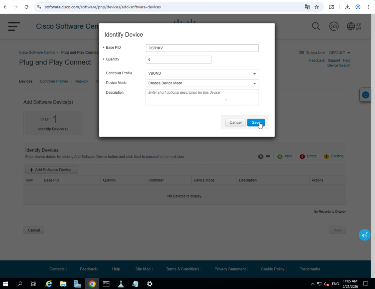Show hidden system tray icons chevron
Image resolution: width=375 pixels, height=289 pixels.
click(312, 284)
